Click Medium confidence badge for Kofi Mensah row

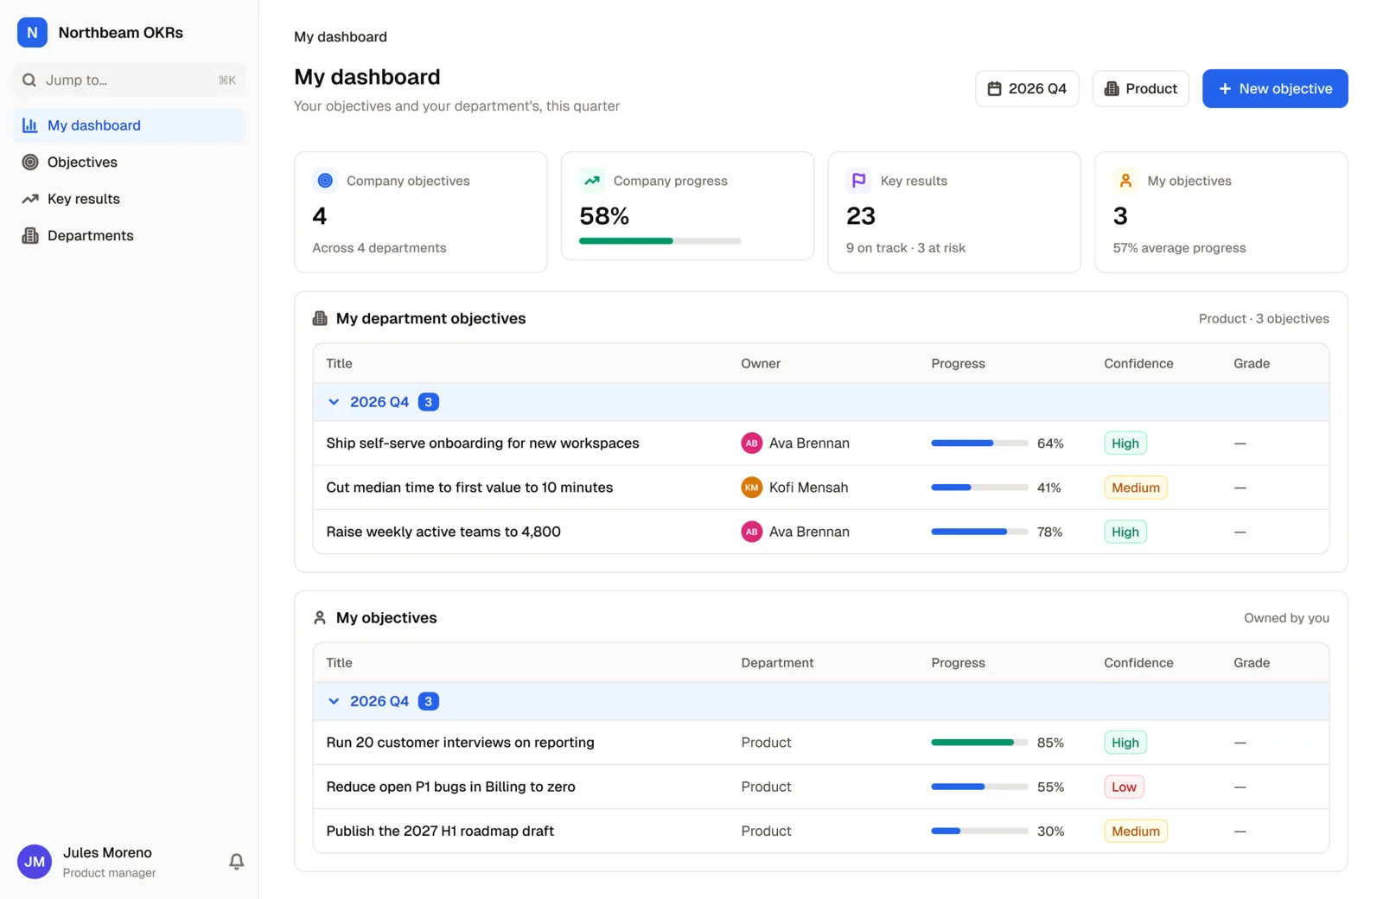[x=1136, y=488]
